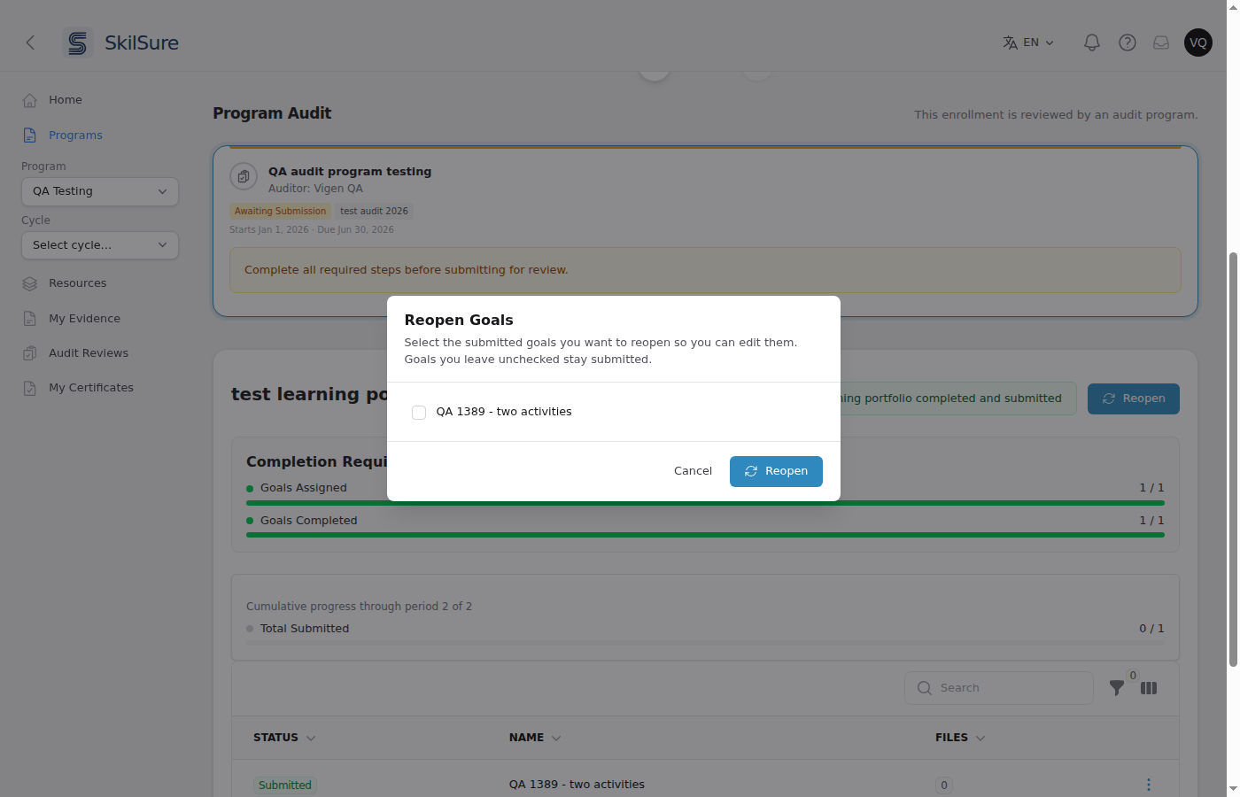This screenshot has width=1240, height=797.
Task: Click the Reopen Goals dialog title
Action: click(x=459, y=321)
